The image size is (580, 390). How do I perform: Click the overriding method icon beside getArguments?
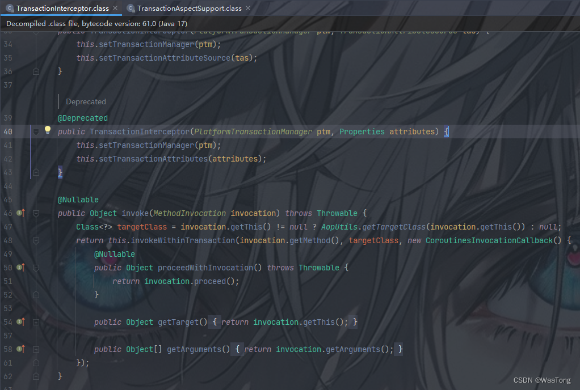tap(20, 349)
